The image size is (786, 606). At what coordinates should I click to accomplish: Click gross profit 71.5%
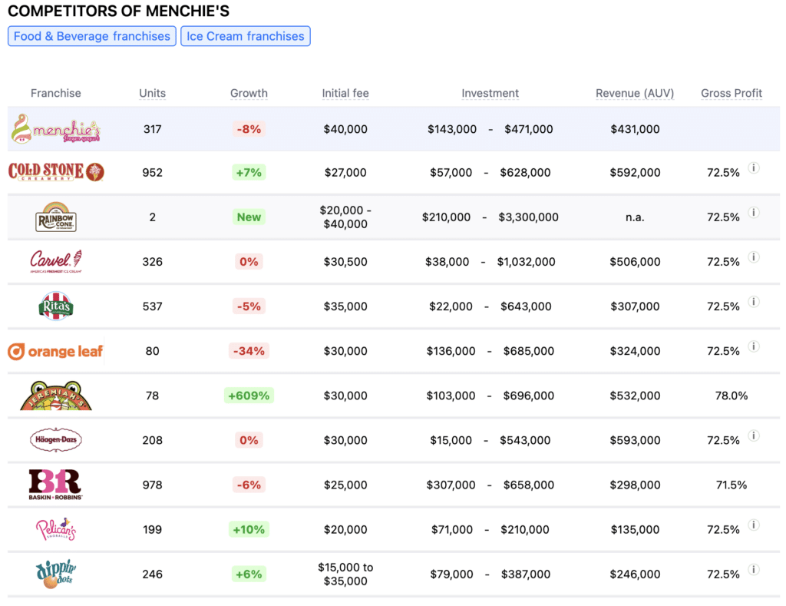point(732,485)
